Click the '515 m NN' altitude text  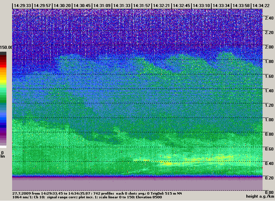[173, 194]
